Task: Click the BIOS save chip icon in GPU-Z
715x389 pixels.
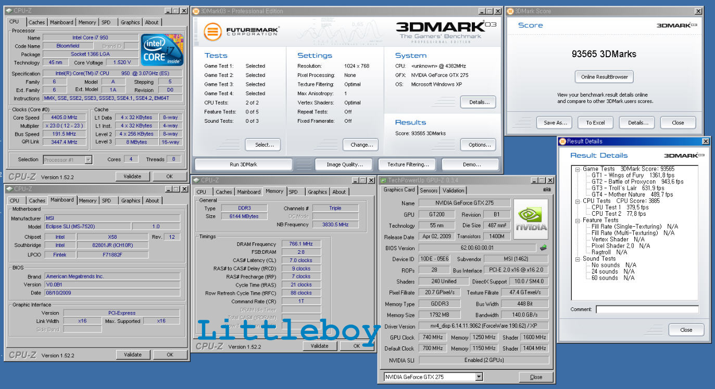Action: 543,248
